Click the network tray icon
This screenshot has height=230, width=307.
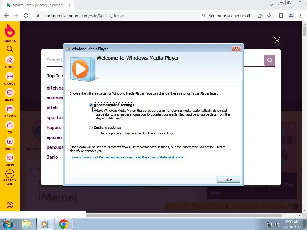270,224
